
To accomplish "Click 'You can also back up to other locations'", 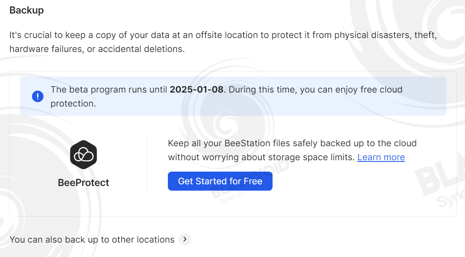I will point(92,240).
